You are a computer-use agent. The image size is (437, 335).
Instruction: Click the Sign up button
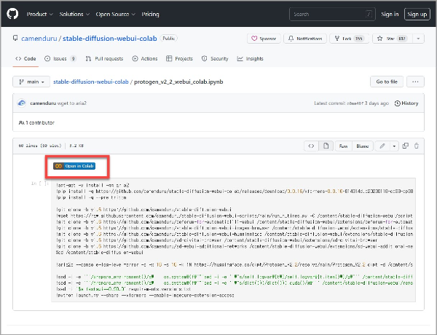[x=417, y=15]
